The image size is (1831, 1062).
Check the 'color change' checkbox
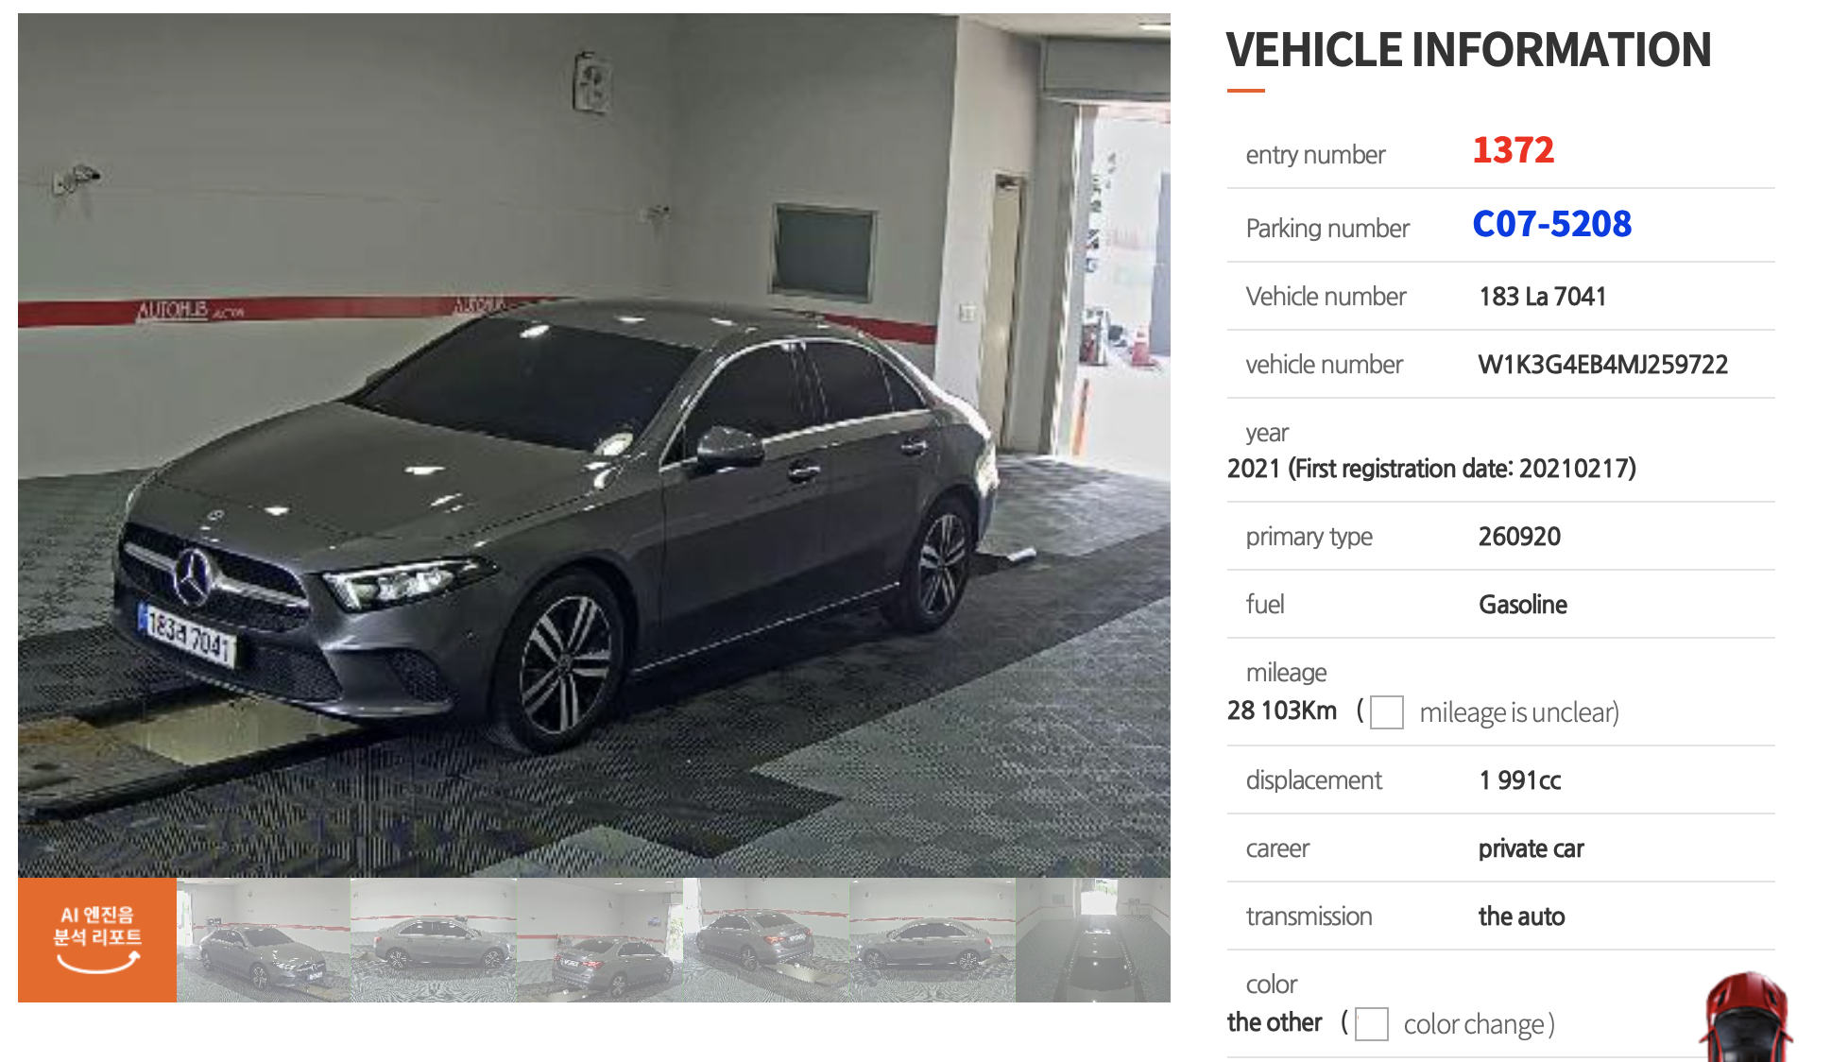tap(1372, 1024)
